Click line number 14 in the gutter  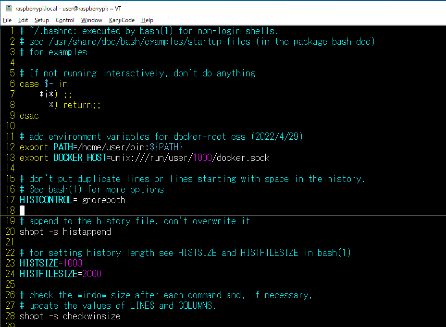(x=10, y=168)
